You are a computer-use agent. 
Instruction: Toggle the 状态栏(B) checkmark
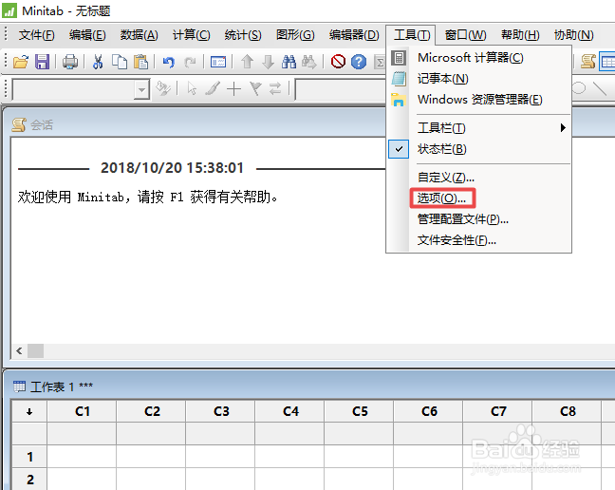coord(399,149)
